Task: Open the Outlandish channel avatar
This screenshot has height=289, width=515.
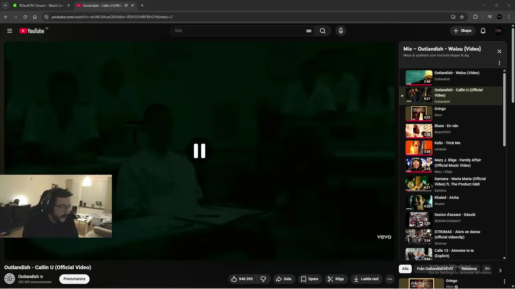Action: pyautogui.click(x=10, y=279)
